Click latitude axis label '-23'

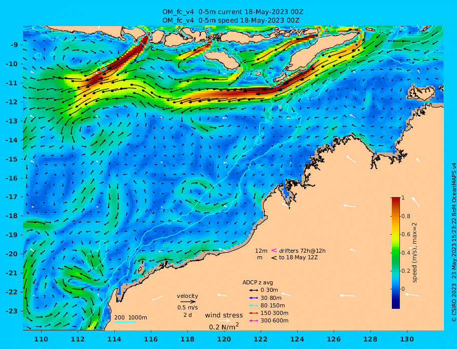(x=12, y=311)
